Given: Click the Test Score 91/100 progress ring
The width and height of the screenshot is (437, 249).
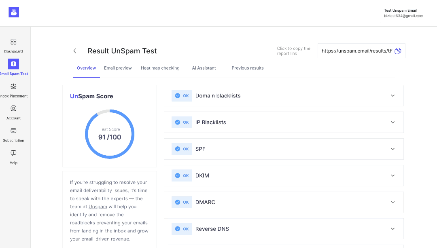Looking at the screenshot, I should click(110, 134).
